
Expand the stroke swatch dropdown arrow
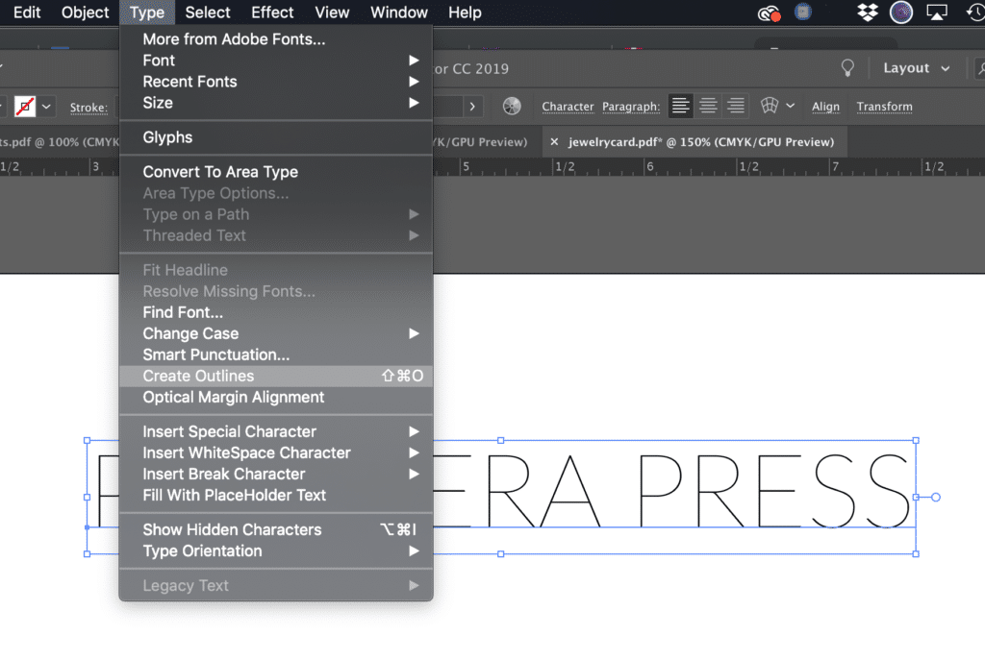[46, 107]
